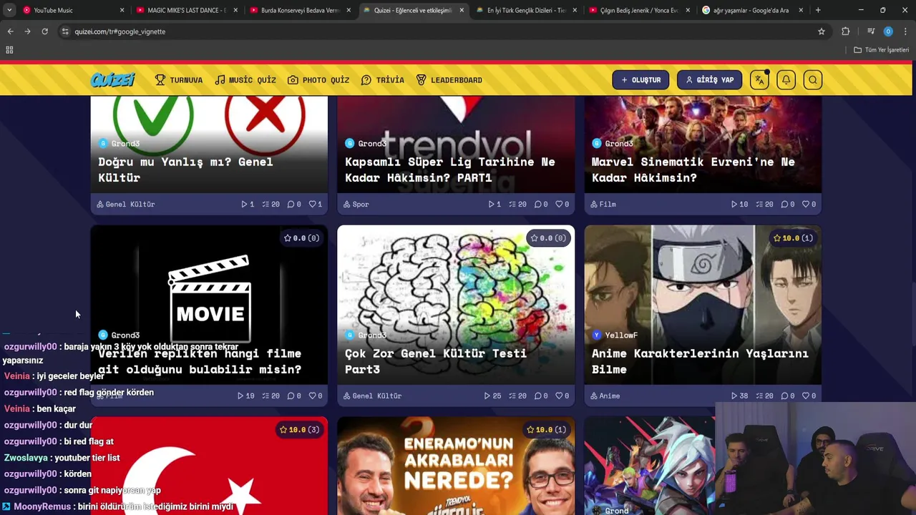The height and width of the screenshot is (515, 916).
Task: Click browser back arrow
Action: tap(10, 31)
